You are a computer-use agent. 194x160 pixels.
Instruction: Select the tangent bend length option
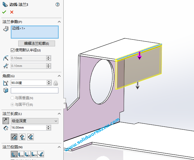tap(30, 137)
